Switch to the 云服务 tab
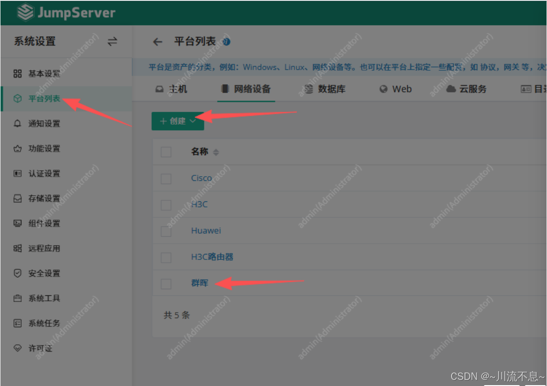 coord(466,89)
